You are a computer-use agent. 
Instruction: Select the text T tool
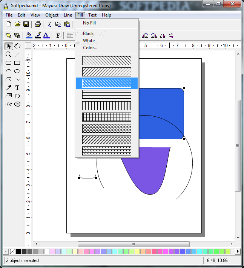click(17, 88)
